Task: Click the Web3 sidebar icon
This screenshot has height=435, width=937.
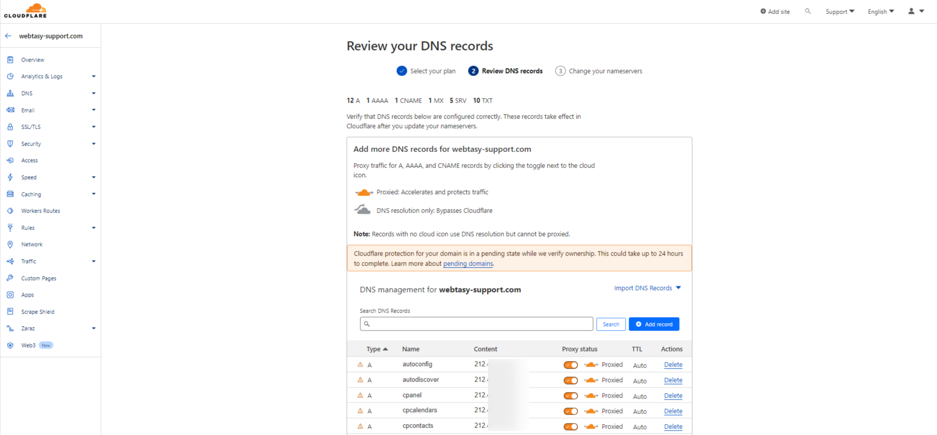Action: point(10,345)
